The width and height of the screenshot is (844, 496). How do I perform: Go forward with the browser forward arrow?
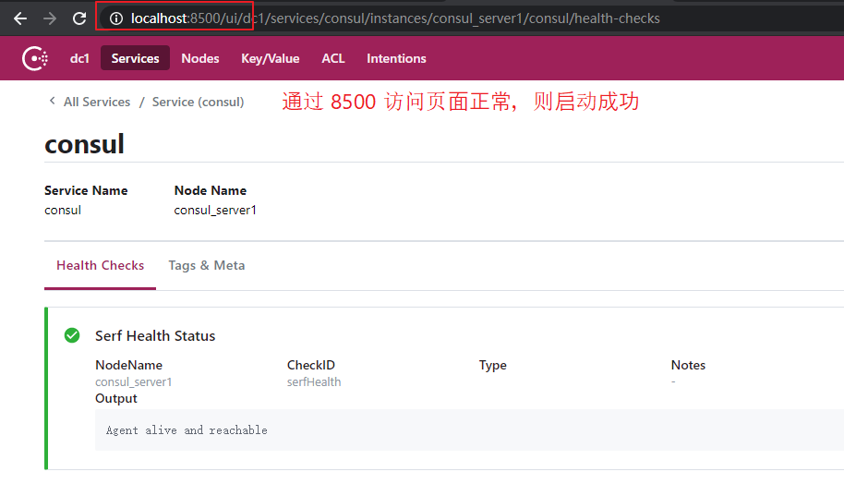click(50, 18)
